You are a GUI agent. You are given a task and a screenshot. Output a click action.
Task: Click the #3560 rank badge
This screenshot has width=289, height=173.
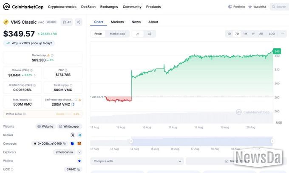click(51, 22)
